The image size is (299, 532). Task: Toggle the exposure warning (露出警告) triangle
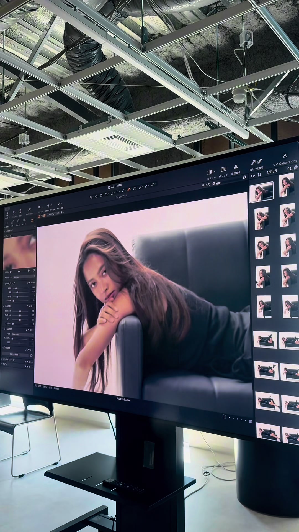click(236, 167)
